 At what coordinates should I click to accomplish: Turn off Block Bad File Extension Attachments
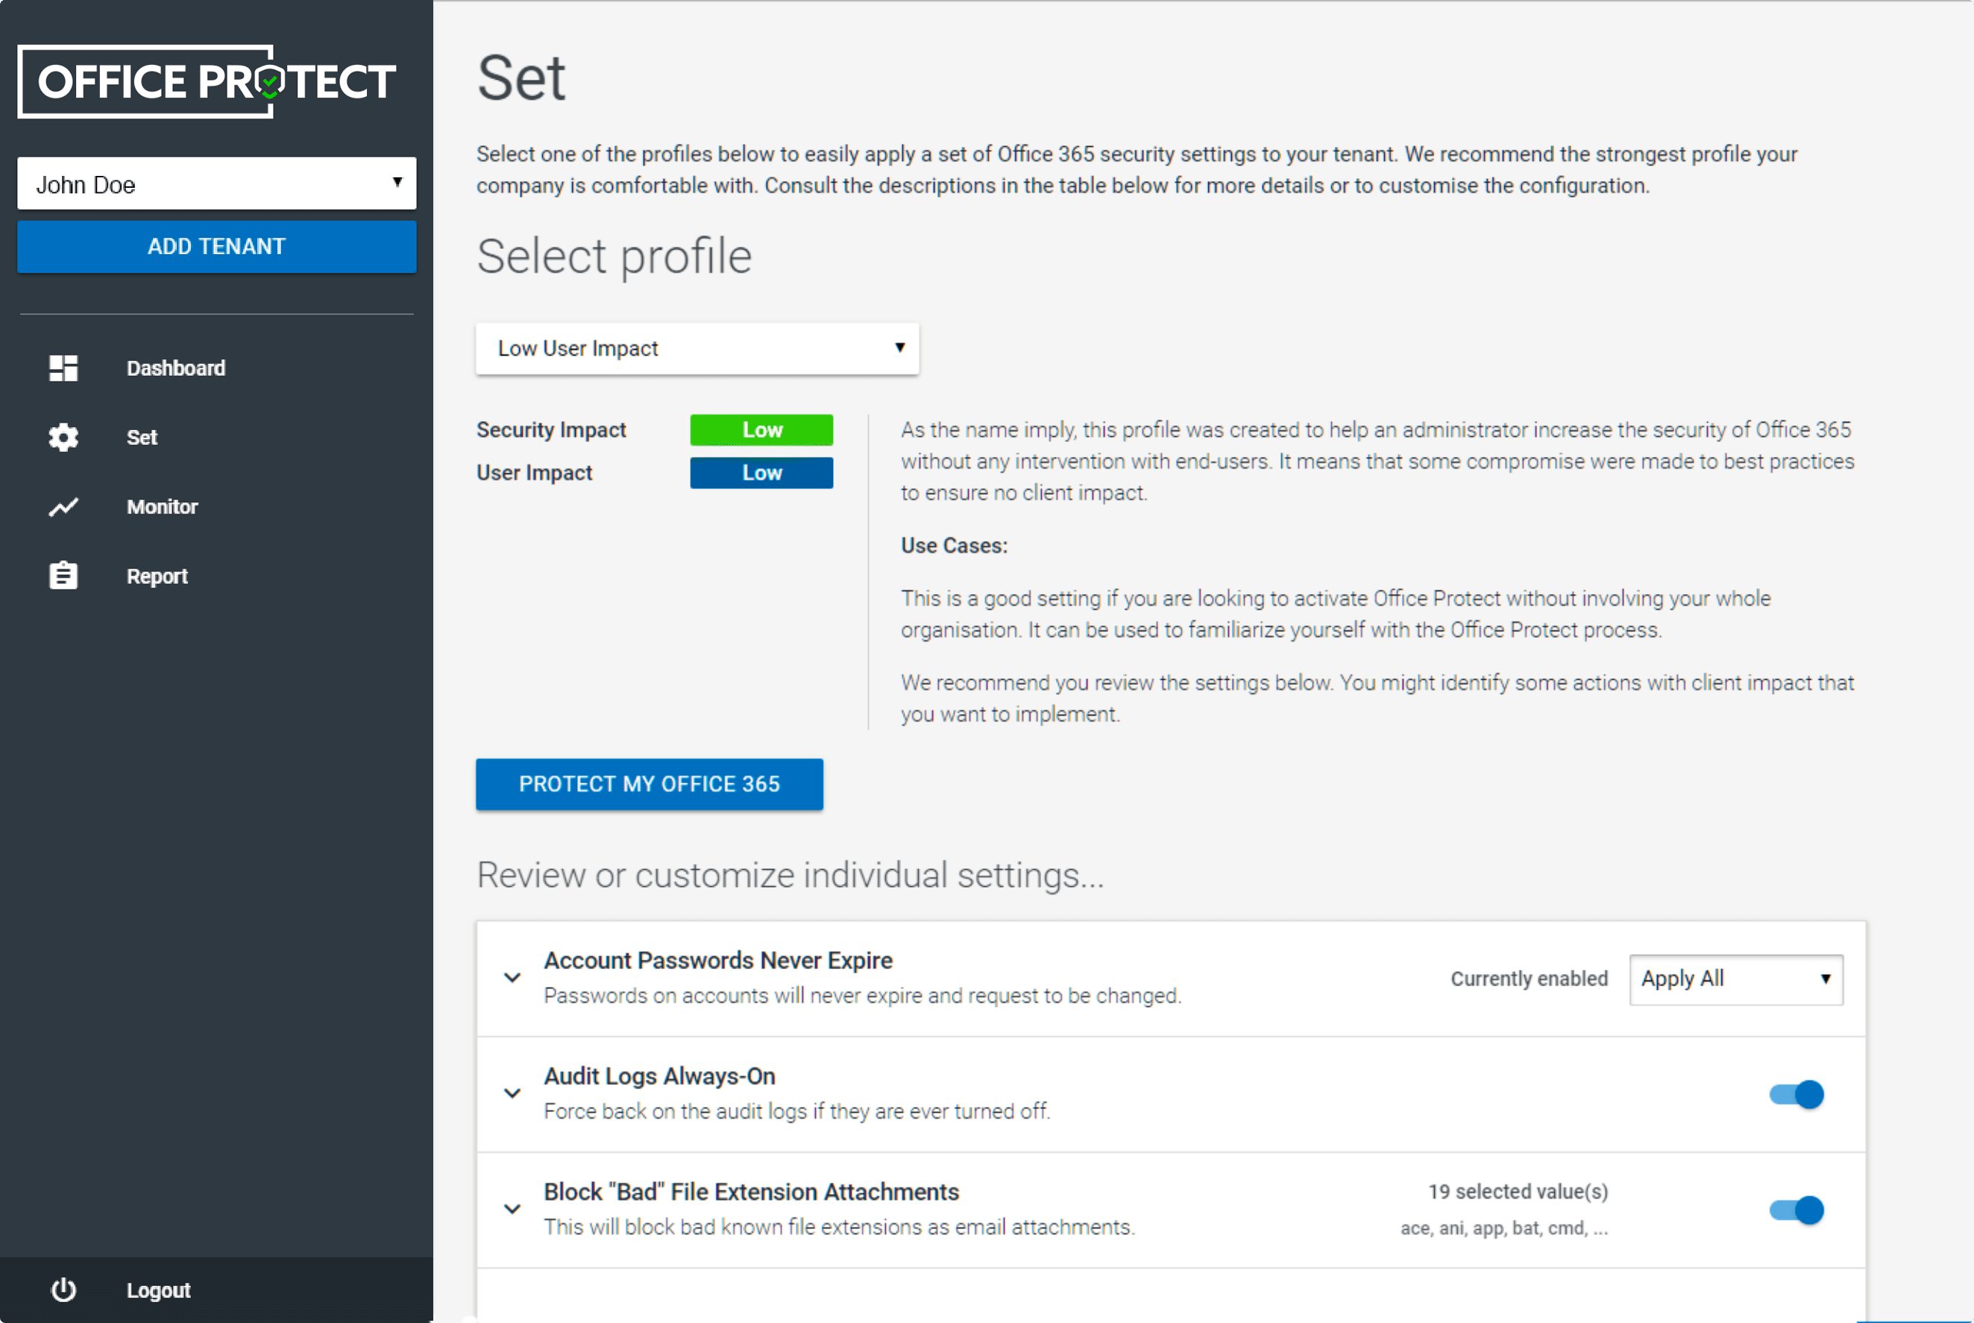[x=1795, y=1210]
